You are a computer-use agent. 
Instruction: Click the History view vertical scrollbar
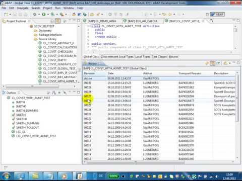[x=237, y=98]
